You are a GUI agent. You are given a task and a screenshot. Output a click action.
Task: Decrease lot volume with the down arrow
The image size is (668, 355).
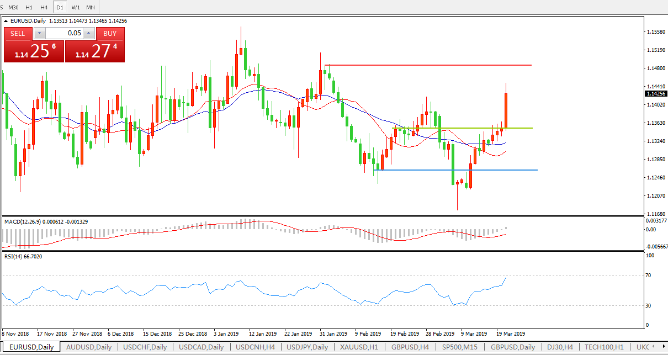(x=39, y=33)
